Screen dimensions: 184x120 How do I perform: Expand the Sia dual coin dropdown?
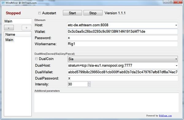point(123,59)
